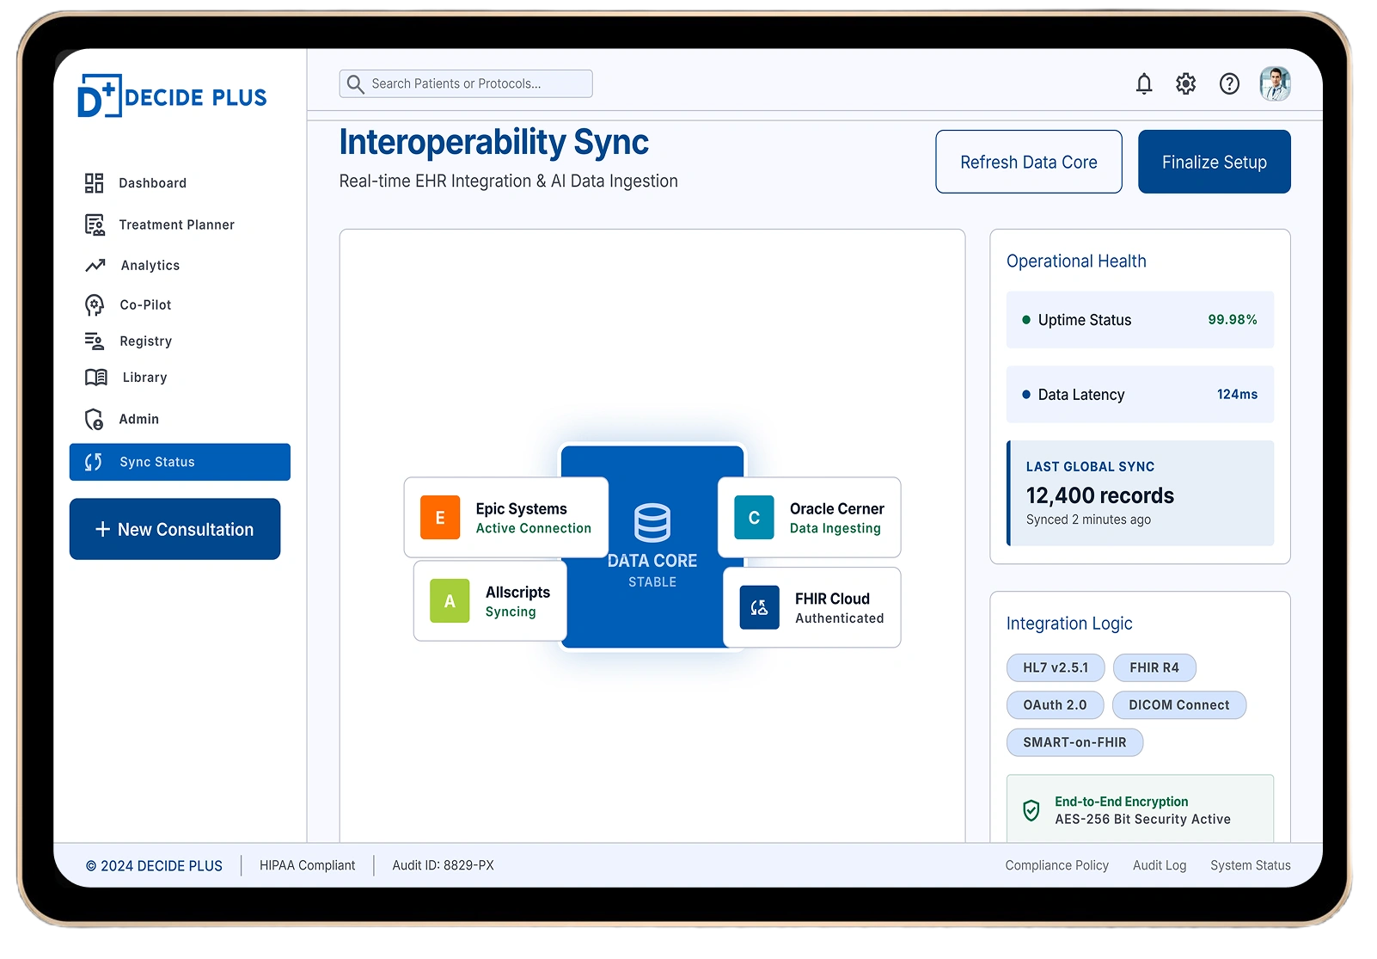Click the Analytics trend icon
This screenshot has width=1377, height=959.
click(95, 266)
